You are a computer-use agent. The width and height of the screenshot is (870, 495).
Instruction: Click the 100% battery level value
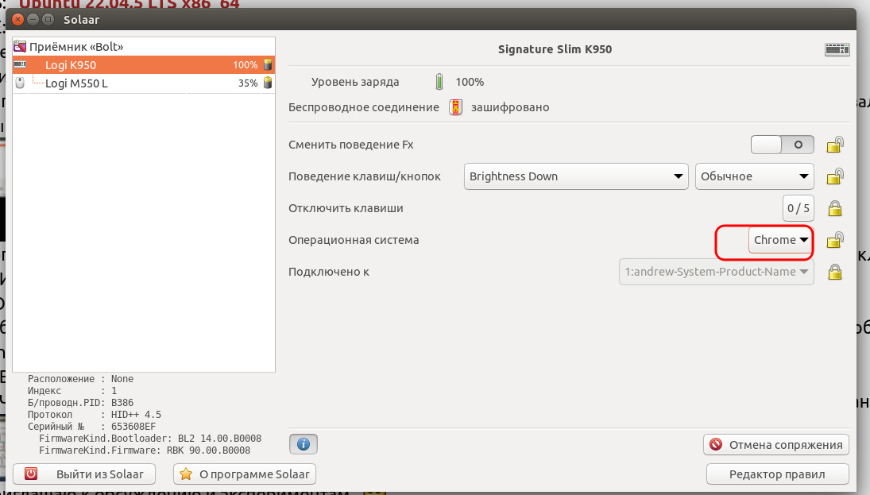tap(470, 82)
